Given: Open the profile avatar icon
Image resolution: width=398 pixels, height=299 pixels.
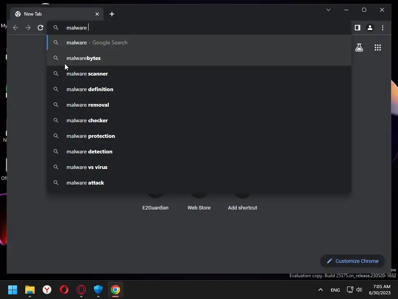Looking at the screenshot, I should pos(370,28).
